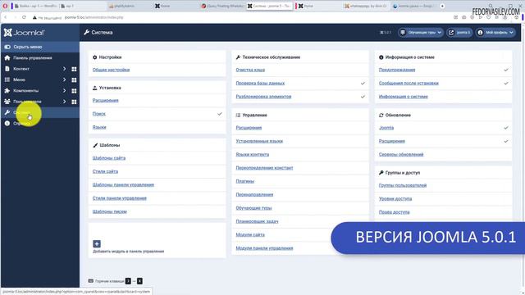The image size is (525, 295).
Task: Open Расширения under Управление
Action: 249,128
